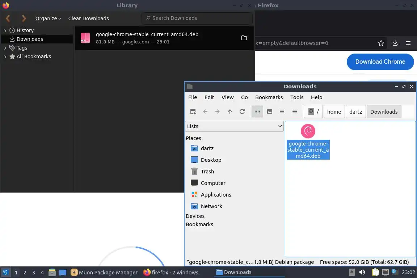Switch to workspace 3
The height and width of the screenshot is (278, 417).
[x=34, y=273]
